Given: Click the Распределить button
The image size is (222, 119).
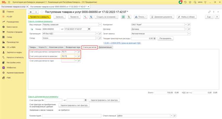Looking at the screenshot, I should [x=165, y=38].
